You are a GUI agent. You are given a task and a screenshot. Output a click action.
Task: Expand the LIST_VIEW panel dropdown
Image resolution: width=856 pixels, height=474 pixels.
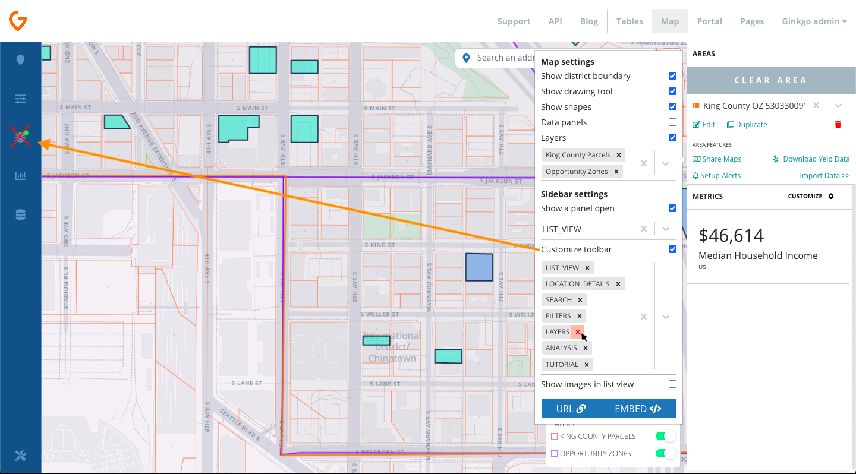pyautogui.click(x=666, y=229)
